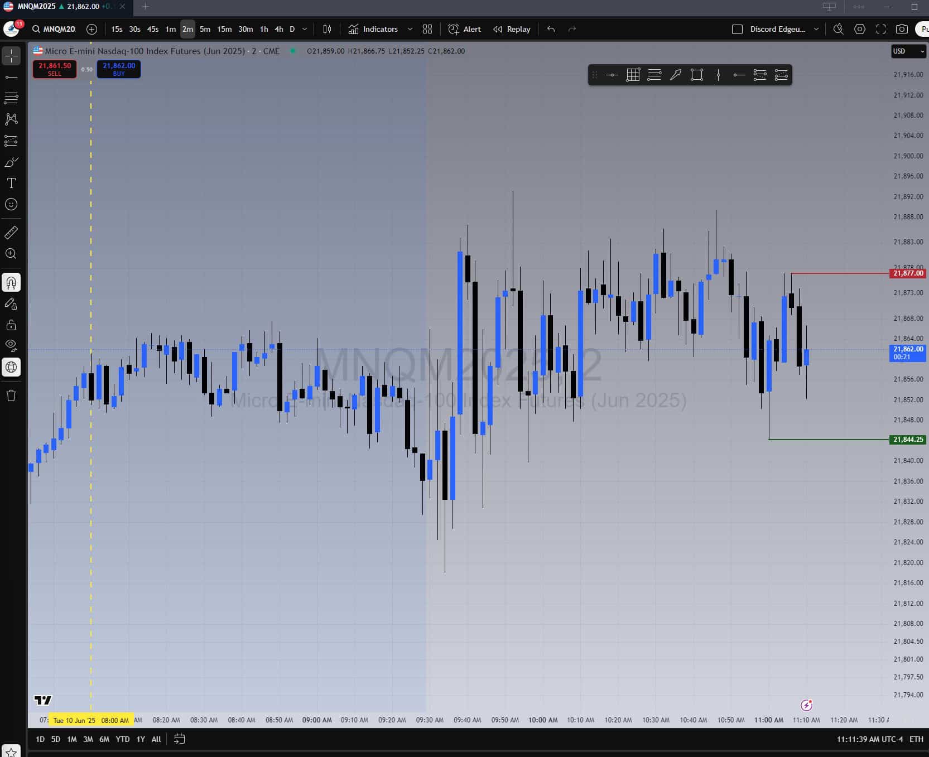This screenshot has width=929, height=757.
Task: Switch to the 1m interval
Action: click(171, 29)
